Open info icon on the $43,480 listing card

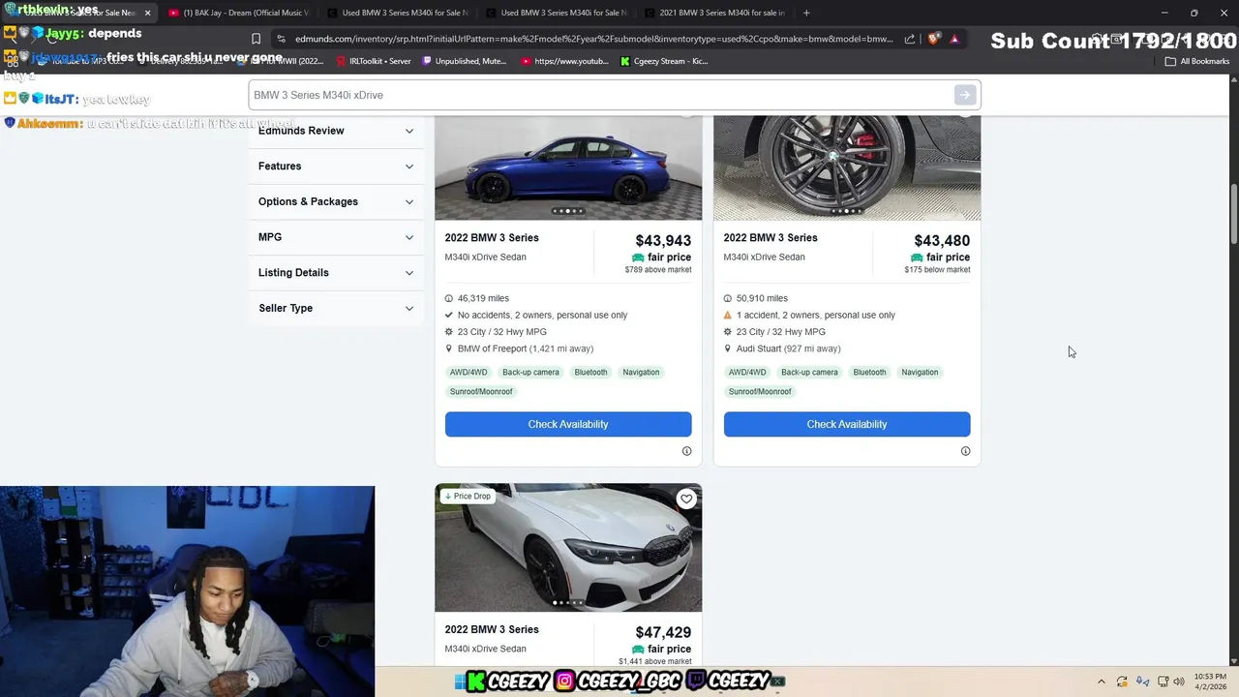[965, 451]
